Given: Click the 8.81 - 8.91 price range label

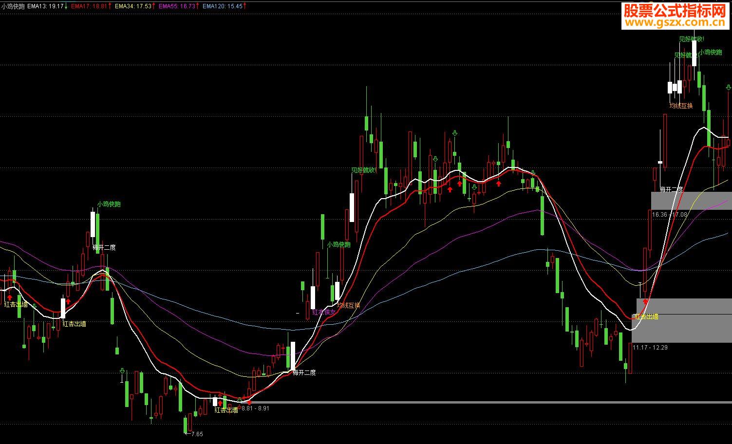Looking at the screenshot, I should pyautogui.click(x=255, y=408).
